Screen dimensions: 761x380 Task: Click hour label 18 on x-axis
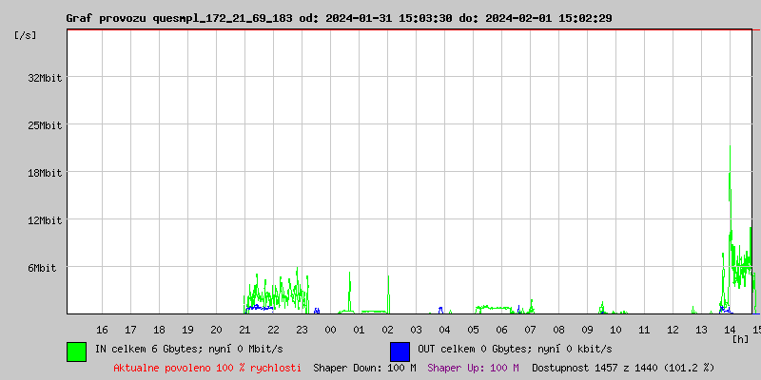coord(159,330)
